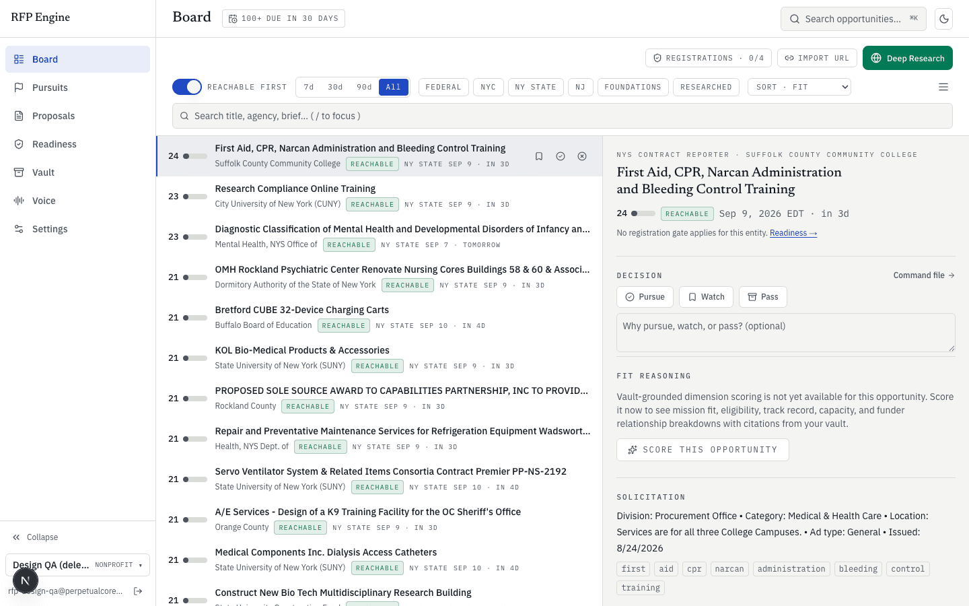Click the Settings sliders icon
The height and width of the screenshot is (606, 969).
(x=19, y=229)
